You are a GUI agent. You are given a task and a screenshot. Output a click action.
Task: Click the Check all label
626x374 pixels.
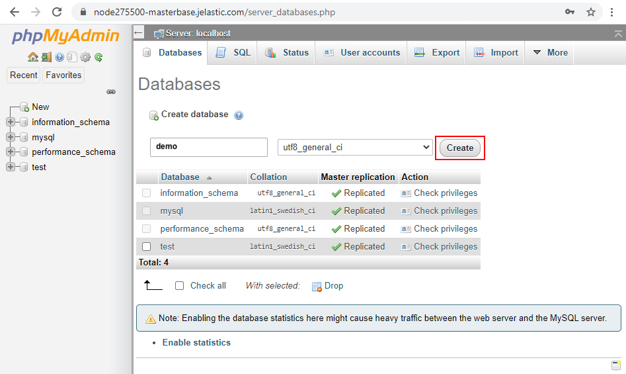pyautogui.click(x=208, y=286)
